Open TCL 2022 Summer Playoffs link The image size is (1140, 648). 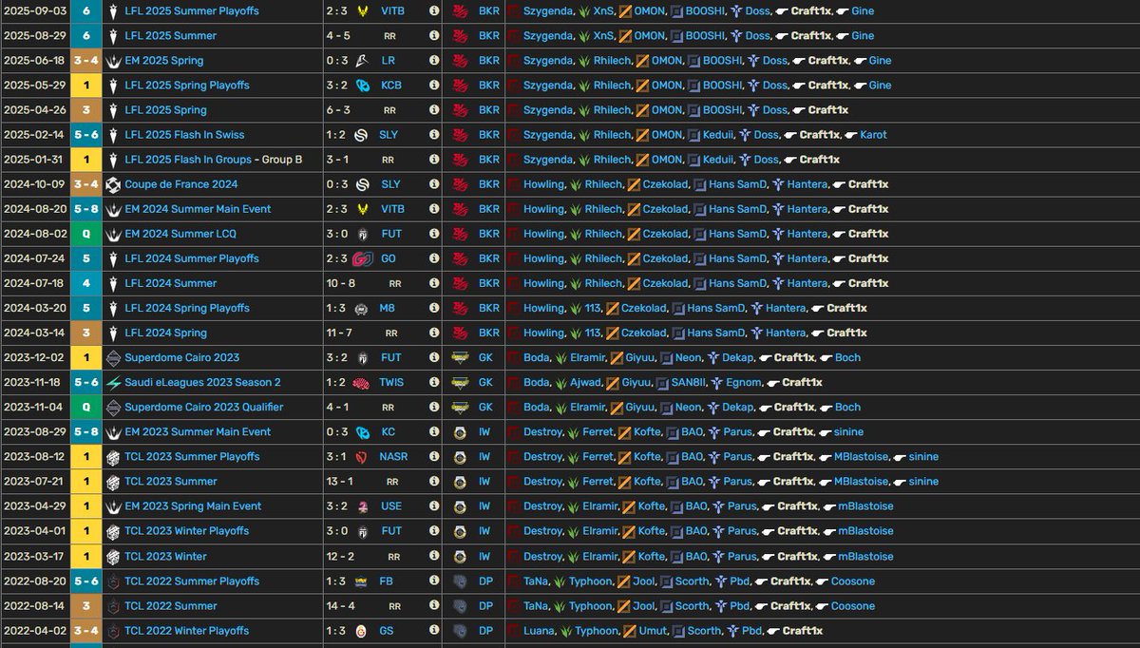click(x=192, y=581)
